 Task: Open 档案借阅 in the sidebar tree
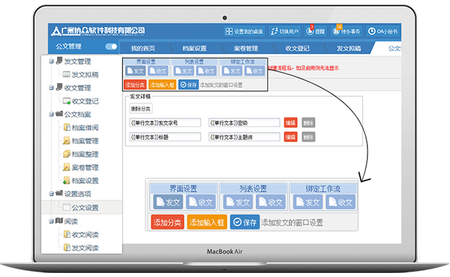[x=84, y=128]
